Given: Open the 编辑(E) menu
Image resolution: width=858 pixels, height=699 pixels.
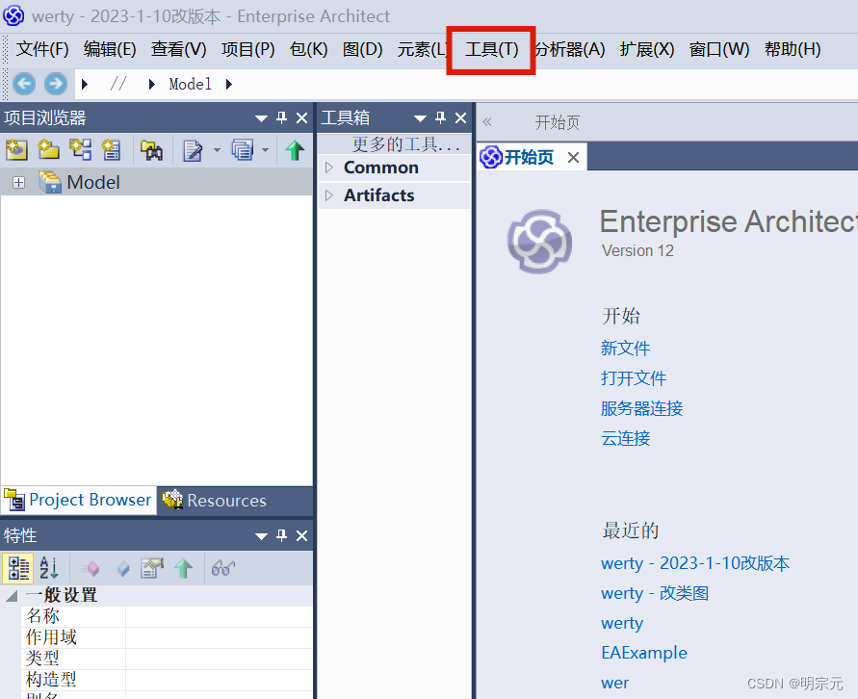Looking at the screenshot, I should (x=110, y=49).
